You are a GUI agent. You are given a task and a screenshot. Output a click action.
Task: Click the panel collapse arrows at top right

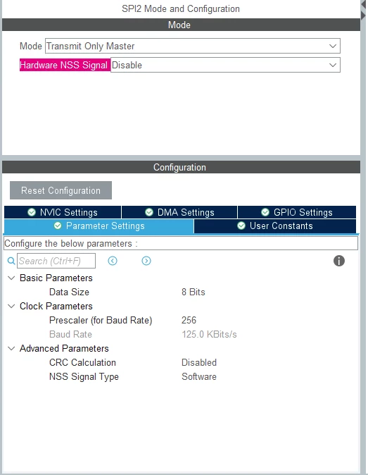point(364,10)
